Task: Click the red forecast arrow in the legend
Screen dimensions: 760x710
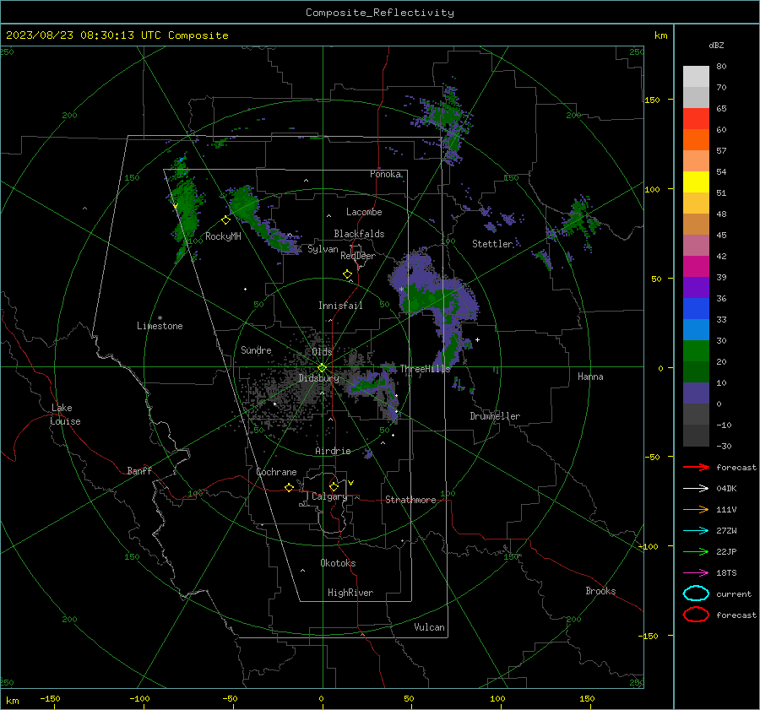Action: pos(696,467)
